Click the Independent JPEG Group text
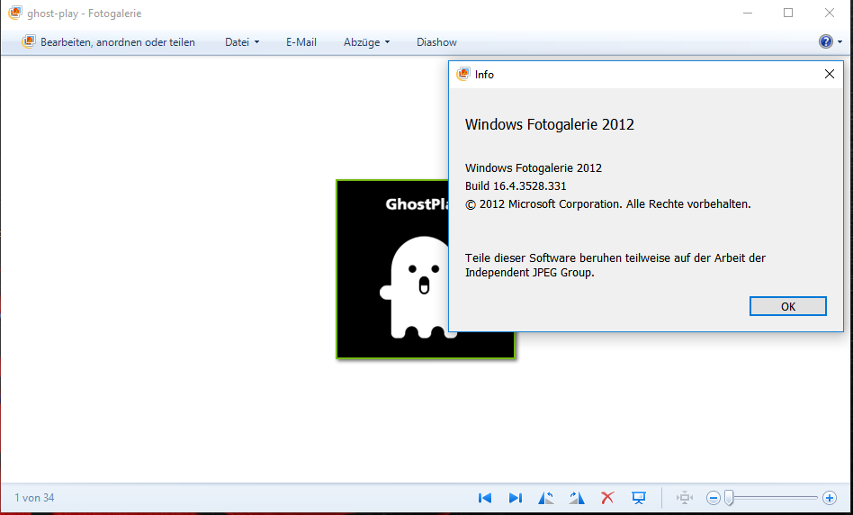Screen dimensions: 853x515 pos(529,272)
